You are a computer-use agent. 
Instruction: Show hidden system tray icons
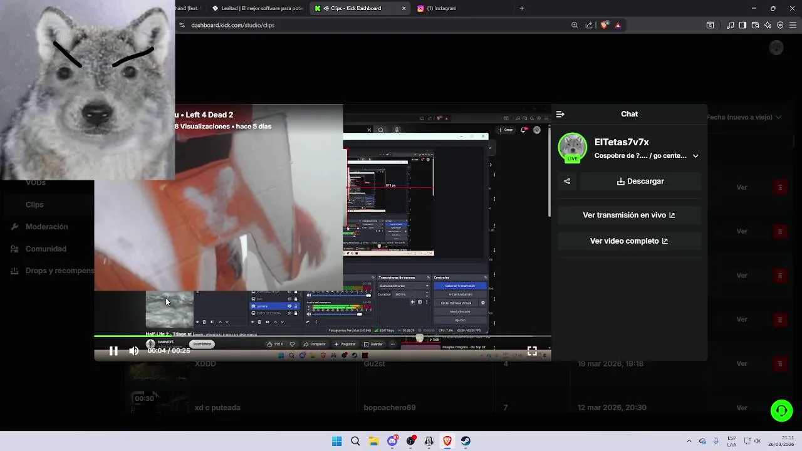pos(689,441)
